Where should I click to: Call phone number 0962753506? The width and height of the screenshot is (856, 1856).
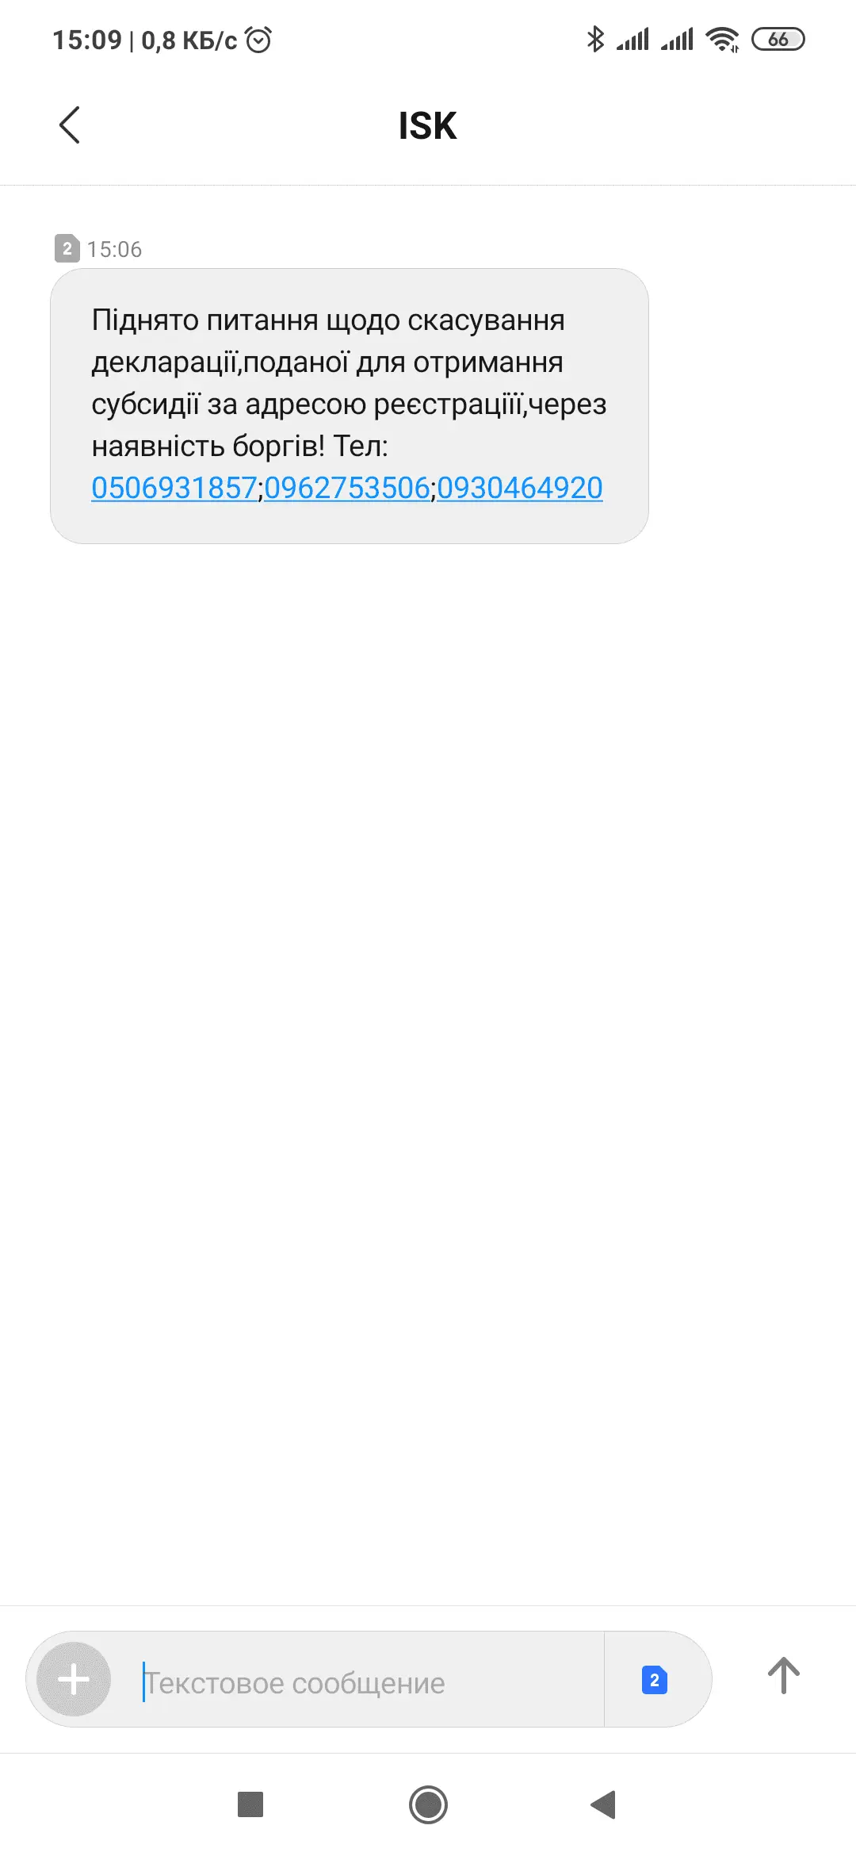346,488
